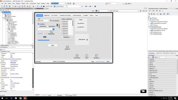Screen dimensions: 178x100
Task: Click the refresh icon in Project Manager toolbar
Action: [149, 14]
